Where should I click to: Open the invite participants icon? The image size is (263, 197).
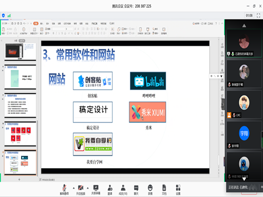pyautogui.click(x=110, y=190)
